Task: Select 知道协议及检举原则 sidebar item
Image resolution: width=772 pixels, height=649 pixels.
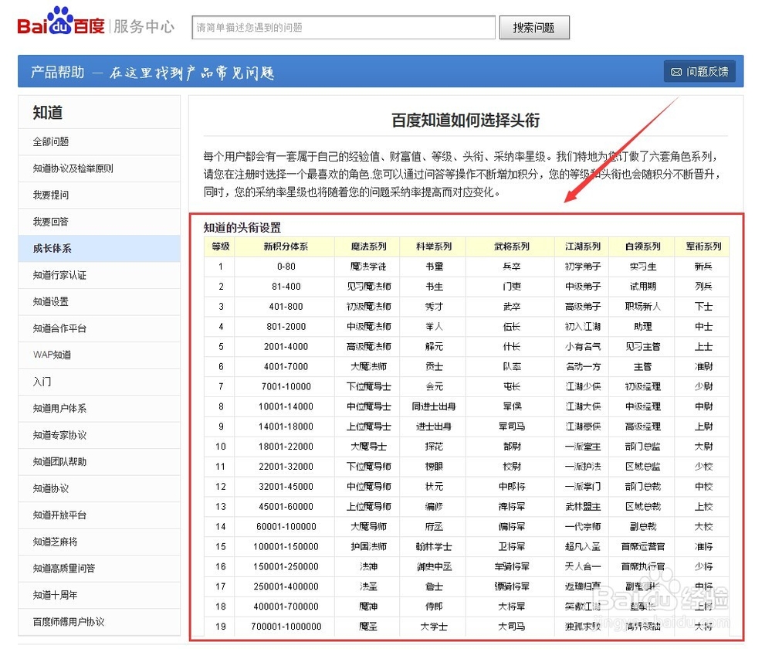Action: 100,168
